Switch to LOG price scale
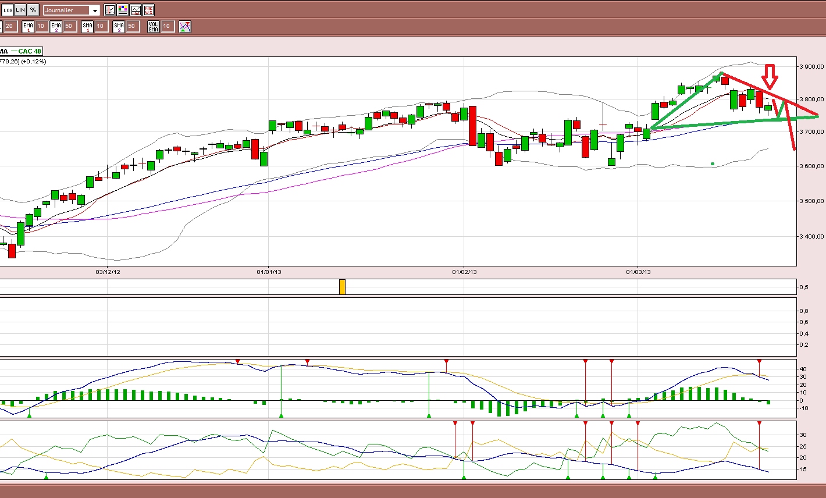Screen dimensions: 826x498 8,10
